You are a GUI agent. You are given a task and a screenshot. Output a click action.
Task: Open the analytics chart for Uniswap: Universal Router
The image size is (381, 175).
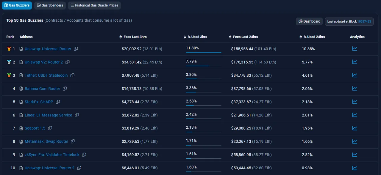pos(355,49)
